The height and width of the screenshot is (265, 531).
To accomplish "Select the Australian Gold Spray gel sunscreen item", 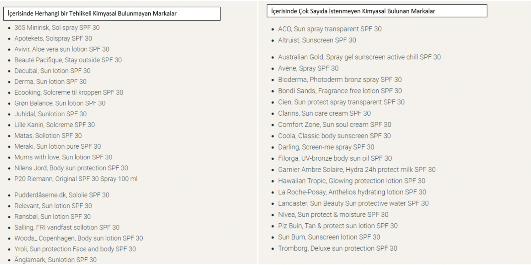I will point(359,57).
